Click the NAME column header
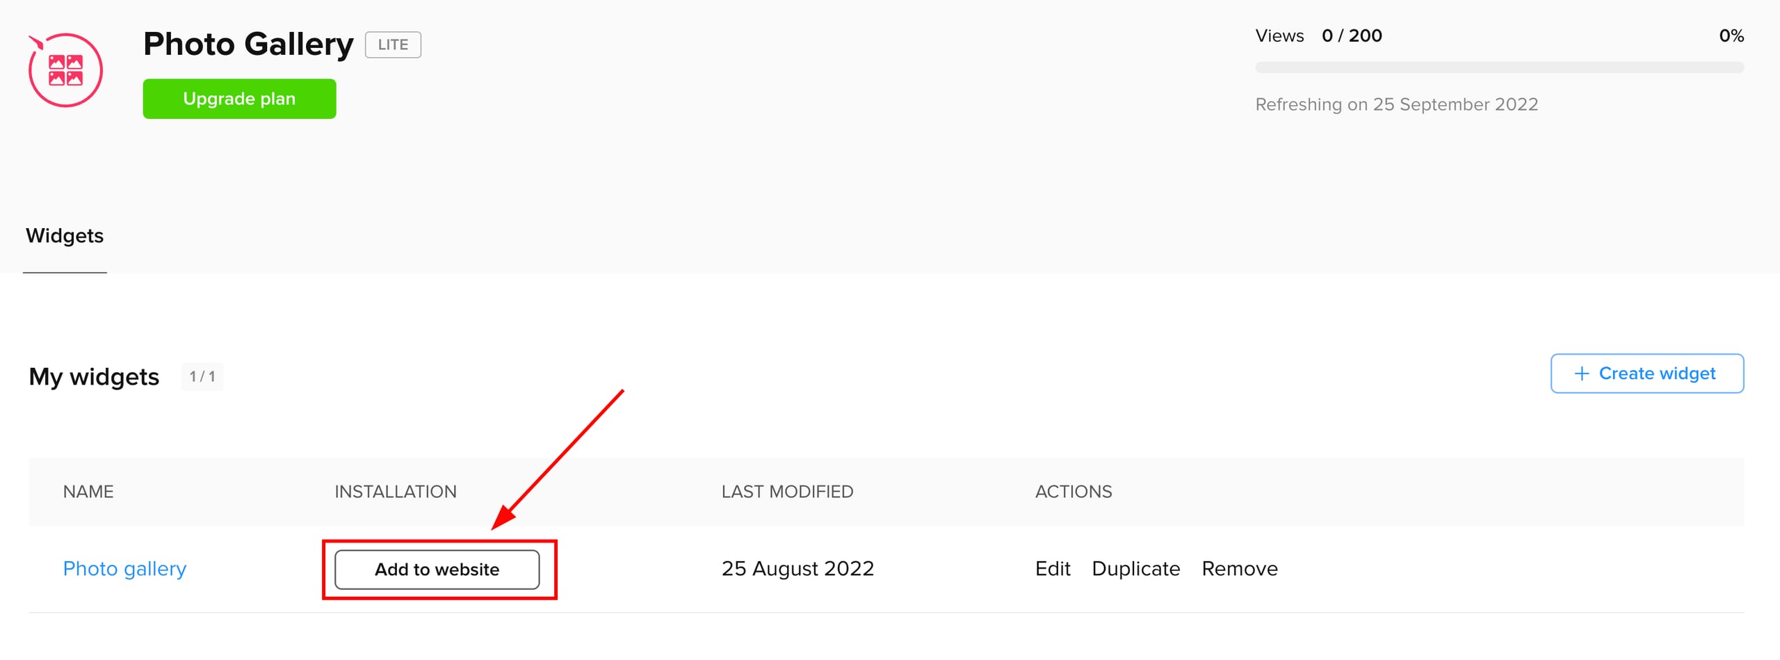Screen dimensions: 1780x660 pyautogui.click(x=88, y=492)
